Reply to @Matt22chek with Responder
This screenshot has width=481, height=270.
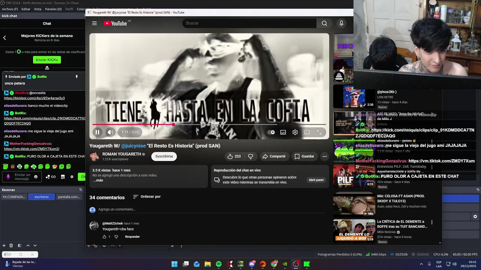click(132, 237)
